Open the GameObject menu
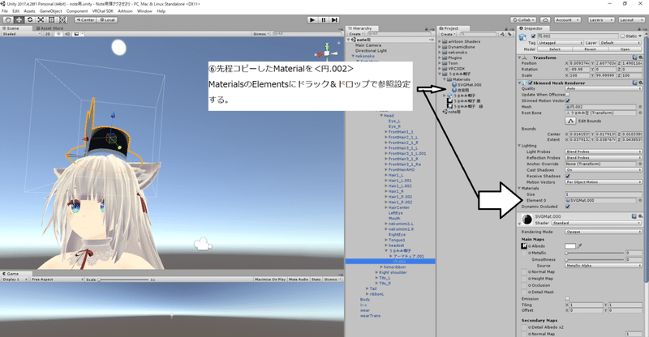The width and height of the screenshot is (649, 337). point(51,11)
